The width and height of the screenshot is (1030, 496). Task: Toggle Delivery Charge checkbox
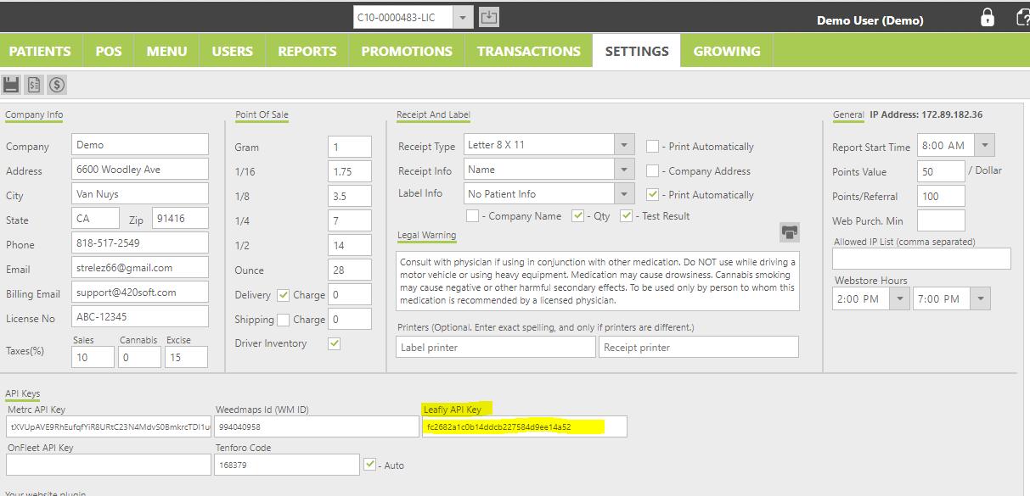(x=284, y=295)
